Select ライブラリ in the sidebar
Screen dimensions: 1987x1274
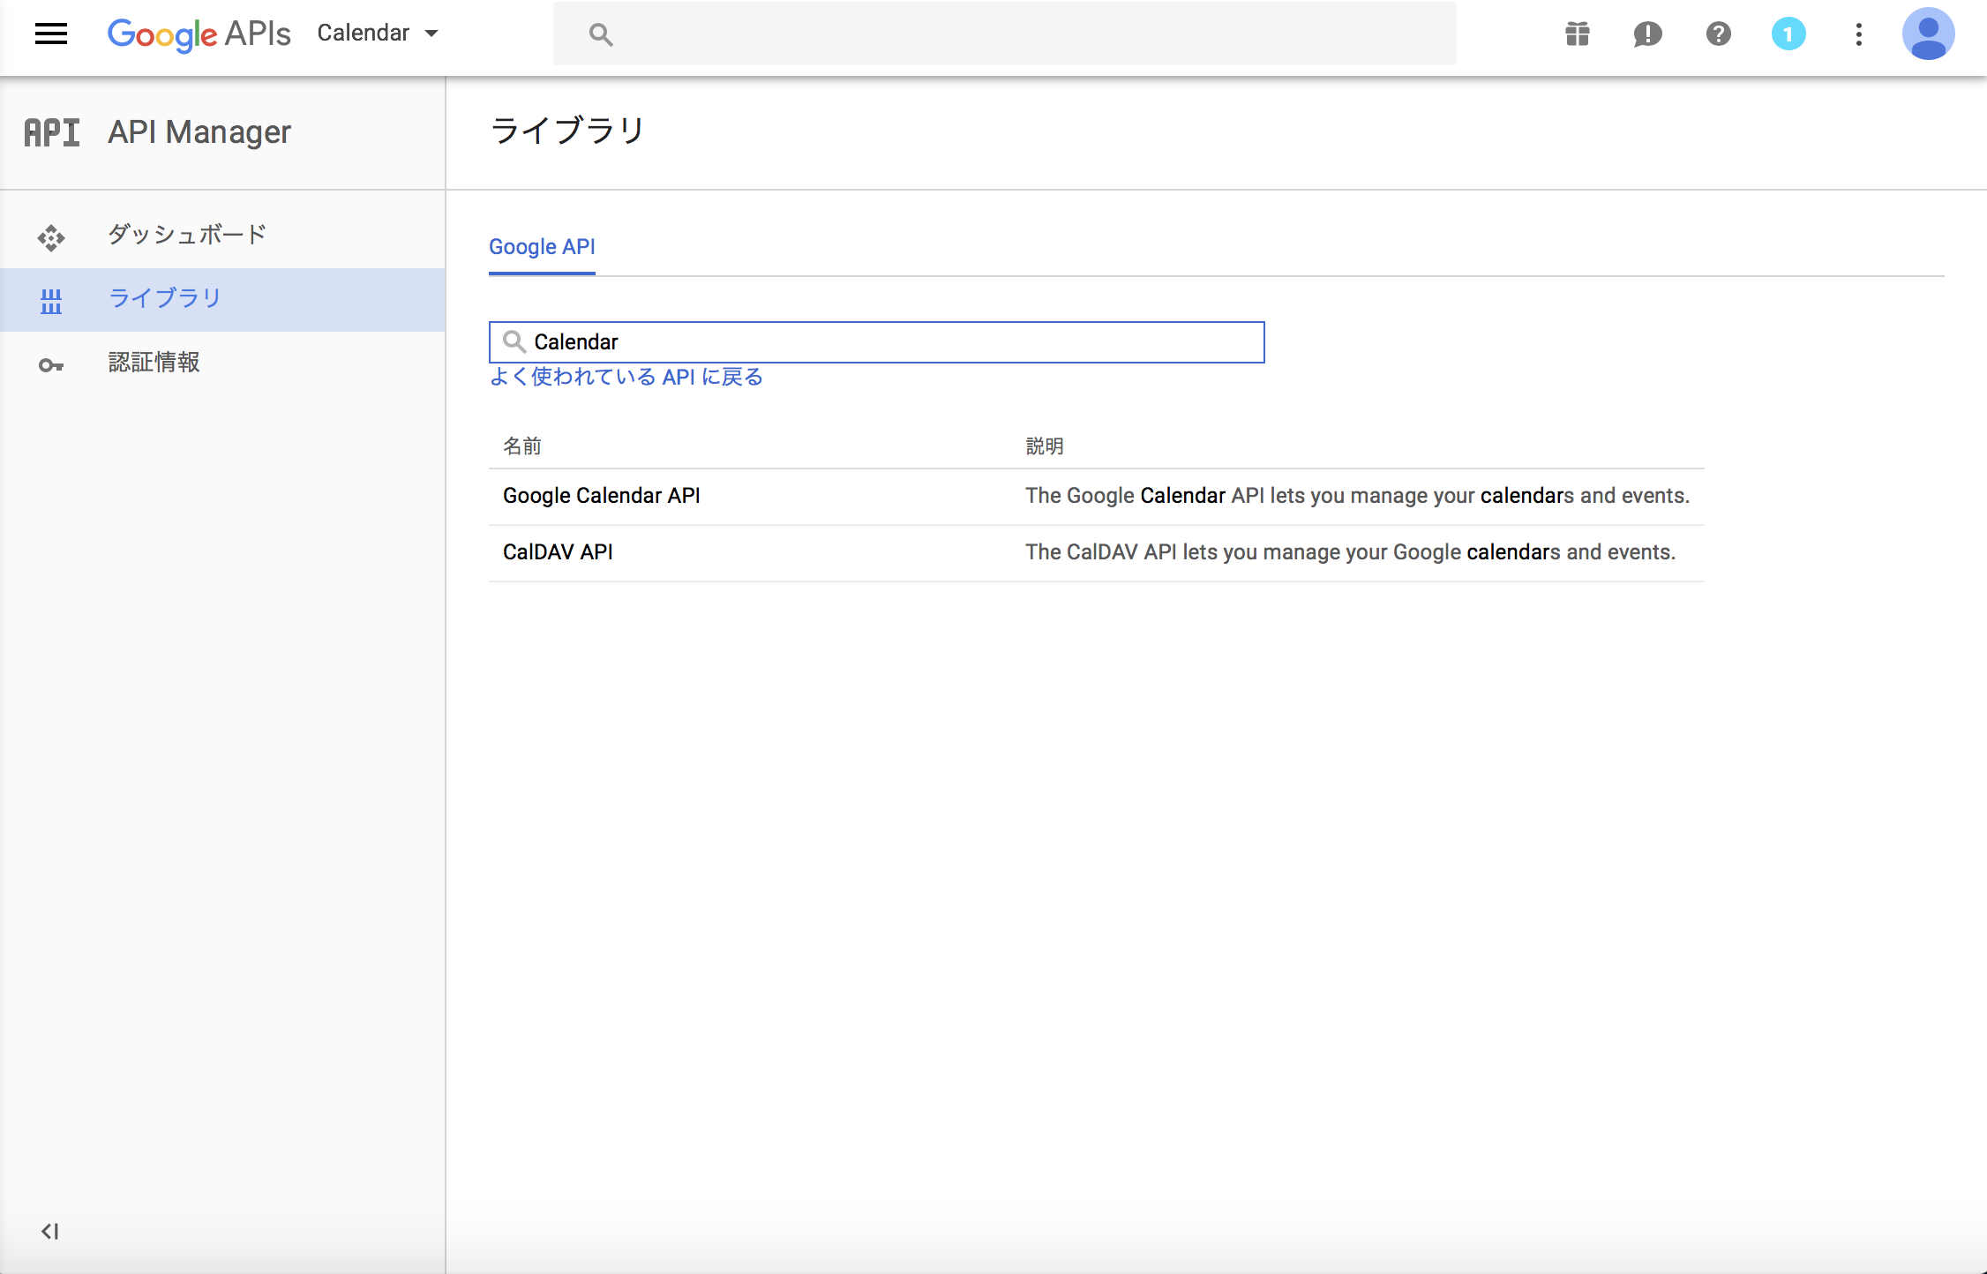(222, 300)
